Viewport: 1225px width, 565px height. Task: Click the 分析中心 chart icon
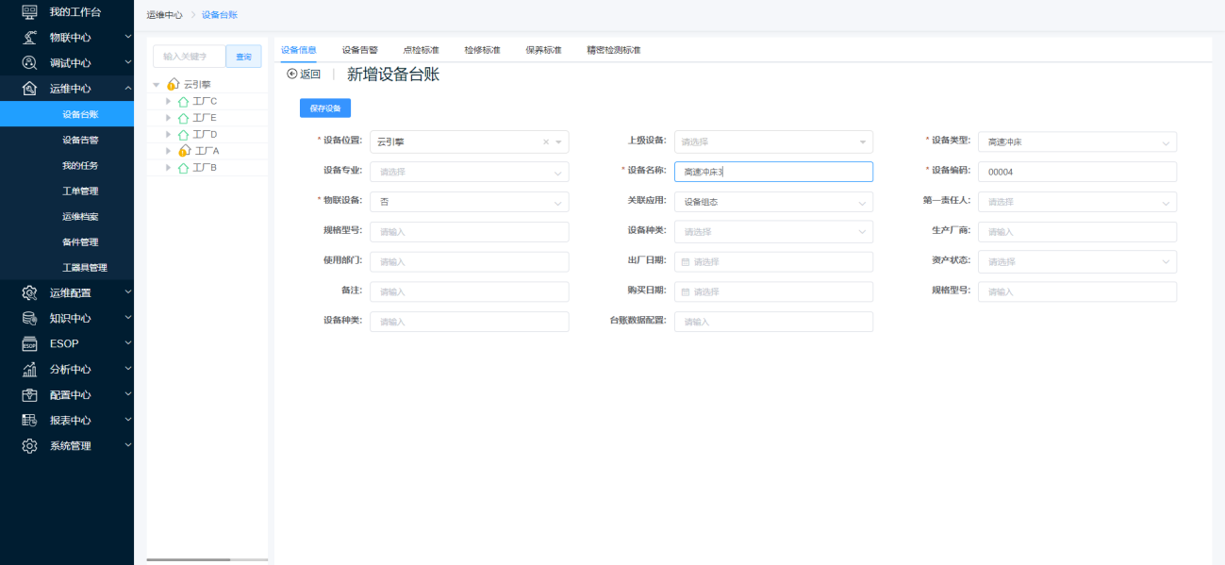[29, 370]
